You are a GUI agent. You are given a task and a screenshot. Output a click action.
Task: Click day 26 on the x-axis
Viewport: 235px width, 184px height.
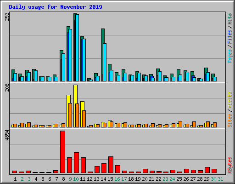[186, 179]
